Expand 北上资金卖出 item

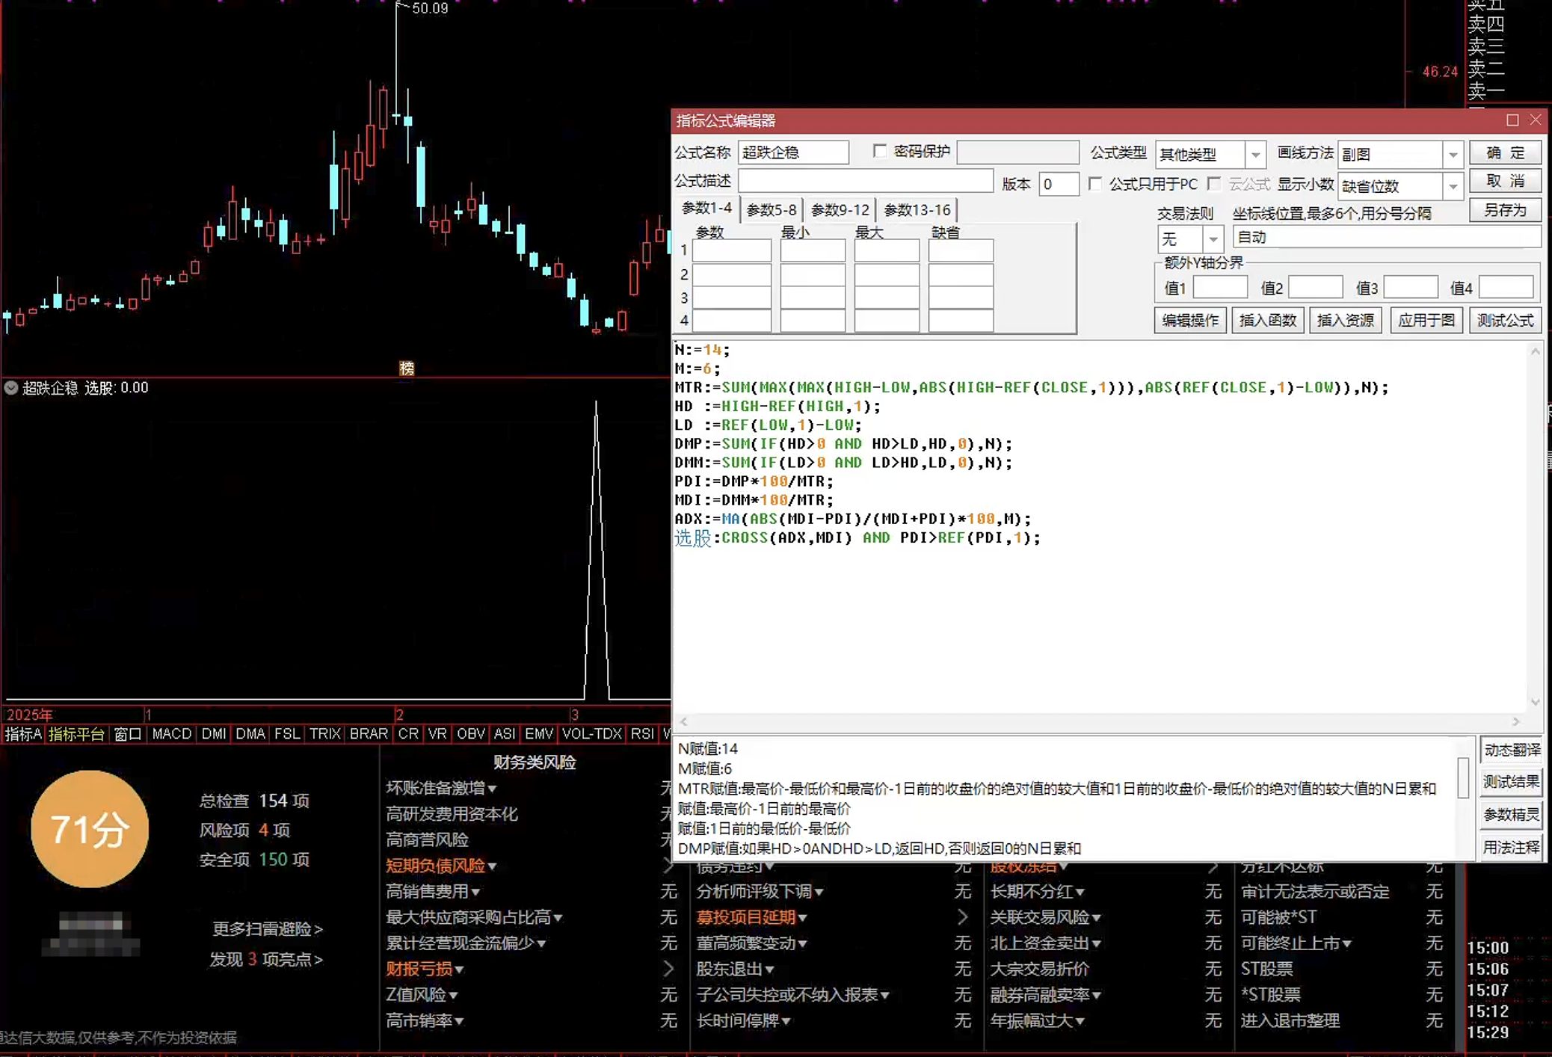point(1096,944)
